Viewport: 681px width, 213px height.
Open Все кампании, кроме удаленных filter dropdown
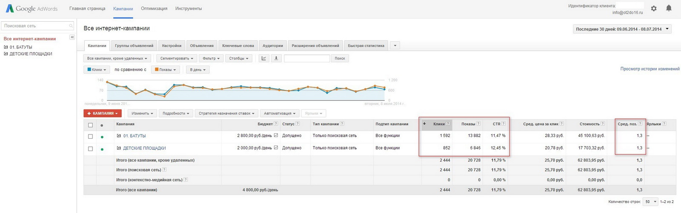117,59
